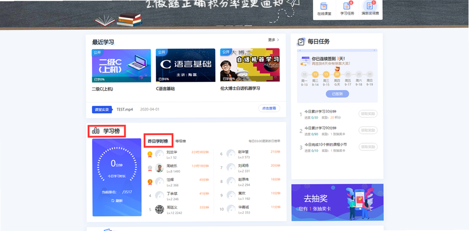
Task: Open the avatar of the rank 4 user
Action: tap(159, 195)
